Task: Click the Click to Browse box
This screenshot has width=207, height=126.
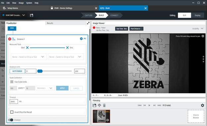Action: tap(196, 116)
